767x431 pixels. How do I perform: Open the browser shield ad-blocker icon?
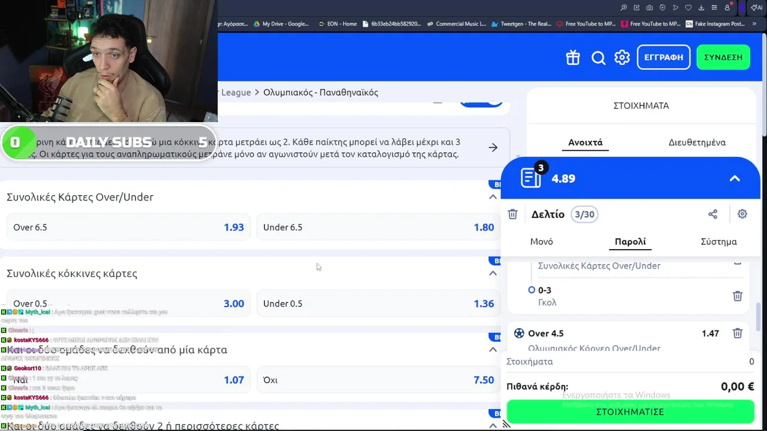663,8
